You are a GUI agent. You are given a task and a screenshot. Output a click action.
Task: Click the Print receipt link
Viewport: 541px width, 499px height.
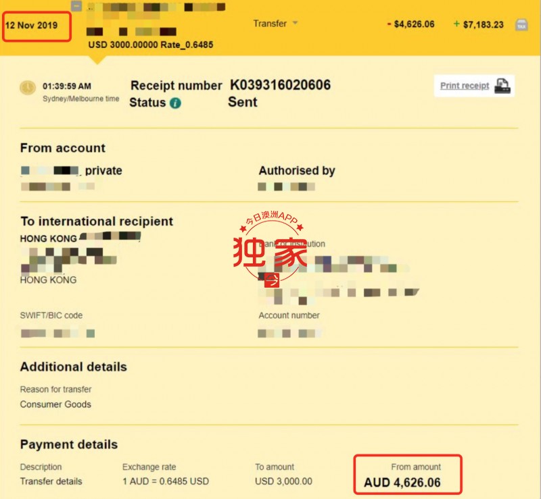coord(465,86)
